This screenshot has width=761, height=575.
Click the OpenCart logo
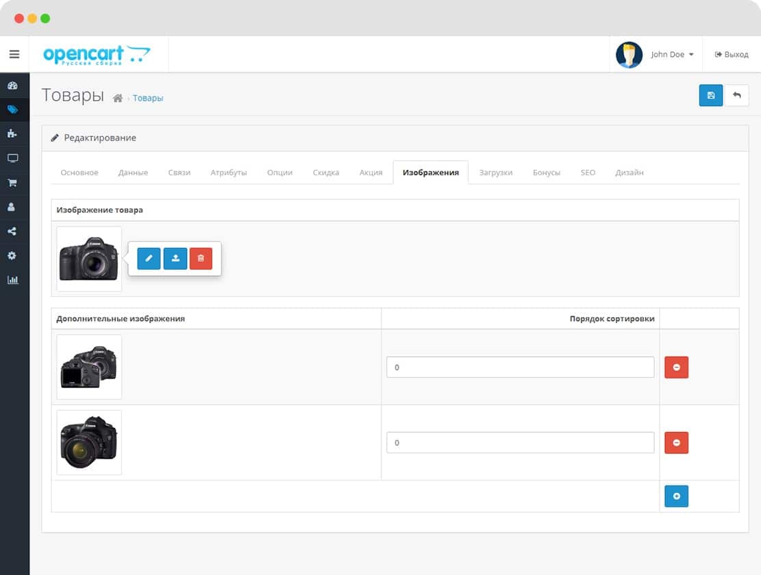[x=97, y=55]
